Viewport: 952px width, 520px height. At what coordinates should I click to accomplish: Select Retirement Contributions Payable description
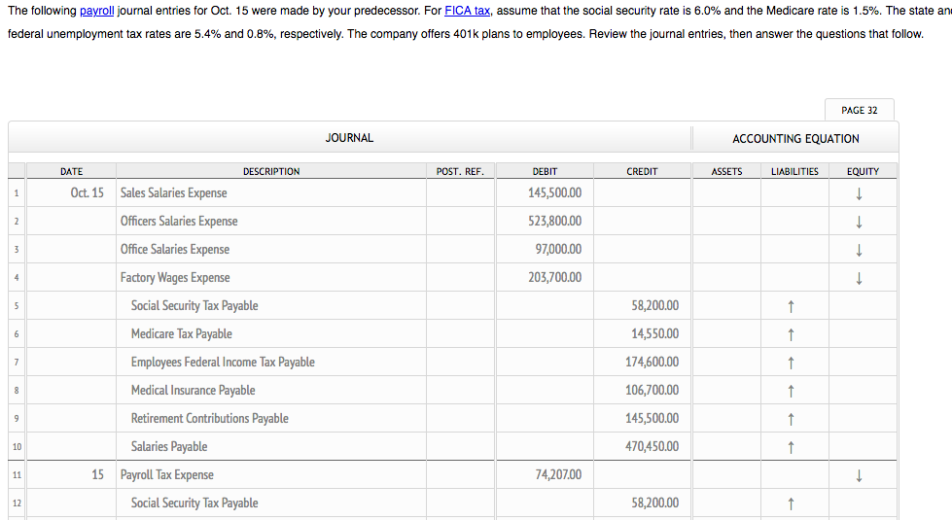(x=209, y=418)
